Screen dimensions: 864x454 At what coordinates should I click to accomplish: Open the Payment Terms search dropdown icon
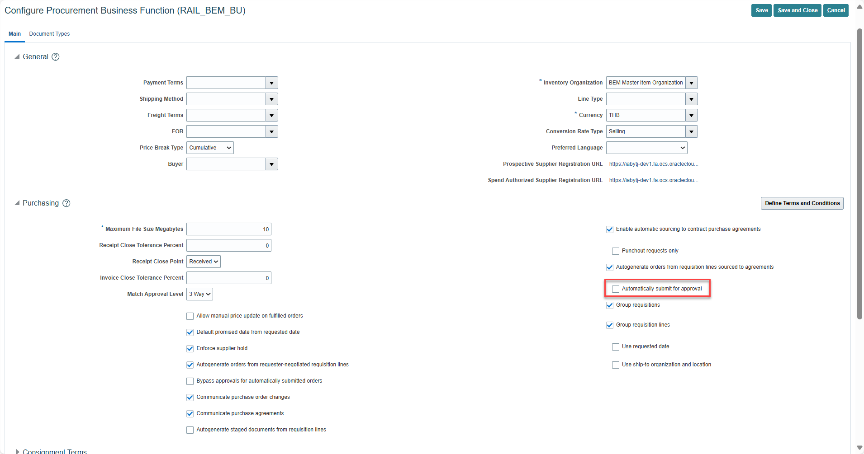pos(271,83)
